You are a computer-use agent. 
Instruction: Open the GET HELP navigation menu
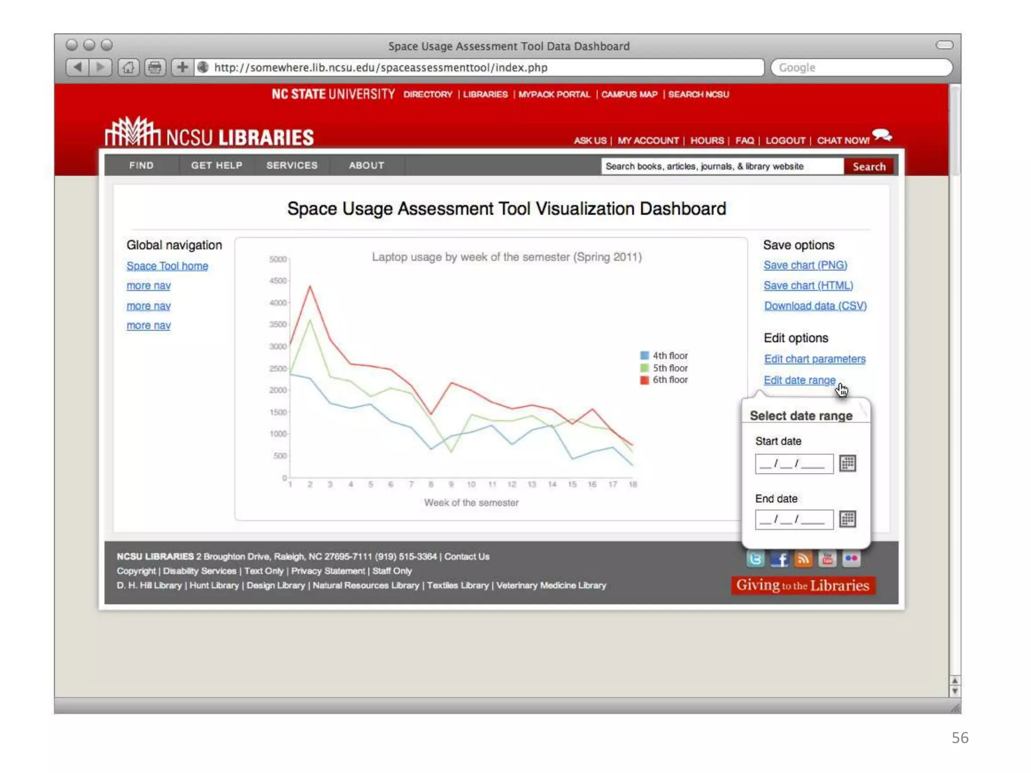tap(216, 166)
